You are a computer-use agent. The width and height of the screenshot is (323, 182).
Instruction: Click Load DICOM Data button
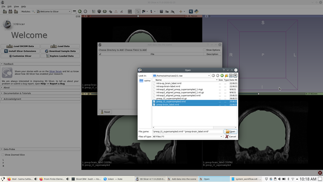click(21, 46)
